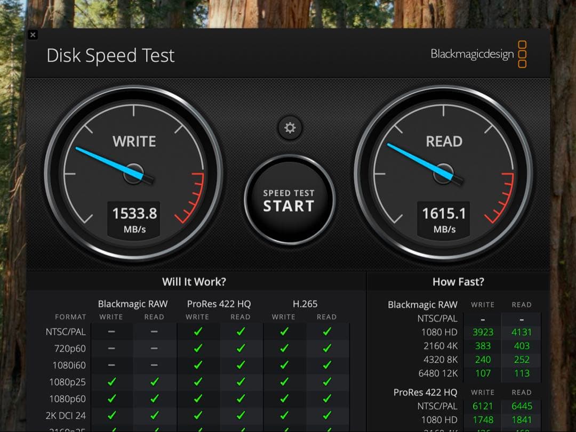Select the "How Fast?" section header

(x=458, y=282)
